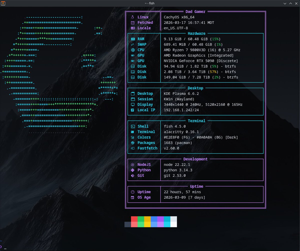Minimize the fish terminal window
The image size is (300, 251).
click(x=285, y=3)
